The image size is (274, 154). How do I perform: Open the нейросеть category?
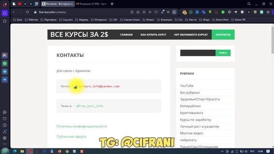[x=188, y=140]
